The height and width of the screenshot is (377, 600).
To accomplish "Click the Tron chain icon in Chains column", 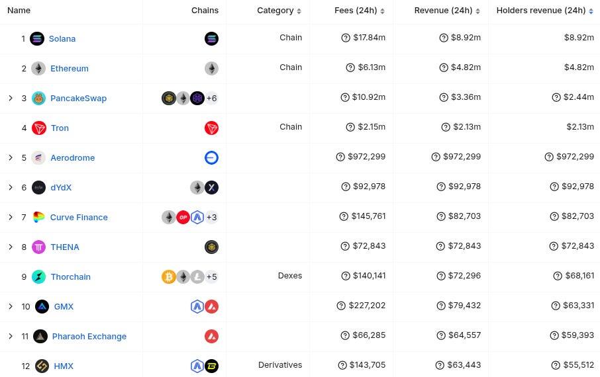I will 212,128.
